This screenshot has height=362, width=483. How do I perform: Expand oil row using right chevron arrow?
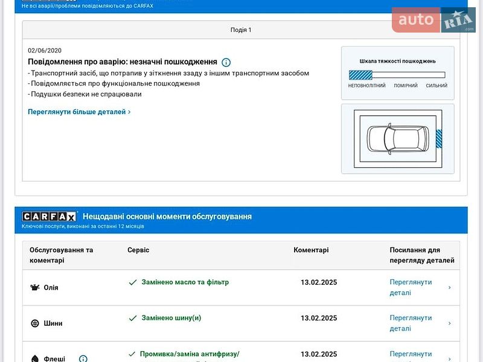(449, 288)
